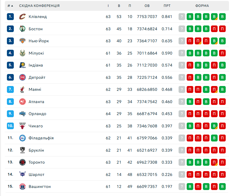The image size is (232, 196).
Task: Click the Toronto Raptors team logo
Action: click(23, 162)
